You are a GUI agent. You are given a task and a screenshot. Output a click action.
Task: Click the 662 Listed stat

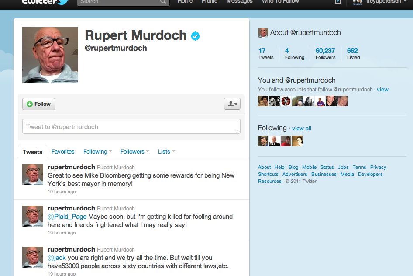pos(353,54)
